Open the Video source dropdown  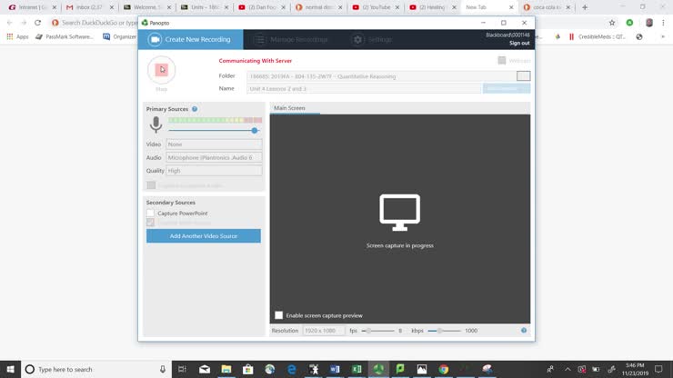point(214,144)
